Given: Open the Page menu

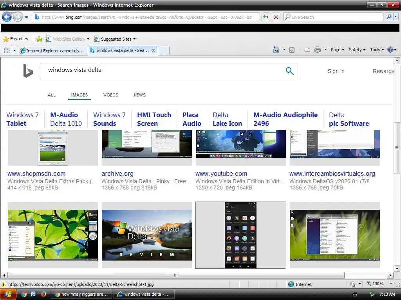Looking at the screenshot, I should point(337,50).
